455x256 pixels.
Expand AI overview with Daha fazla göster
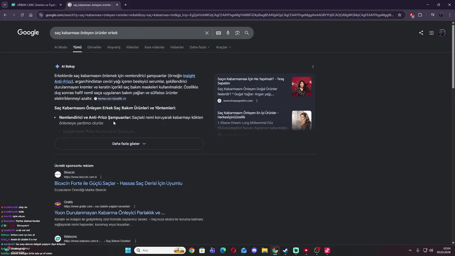coord(129,144)
